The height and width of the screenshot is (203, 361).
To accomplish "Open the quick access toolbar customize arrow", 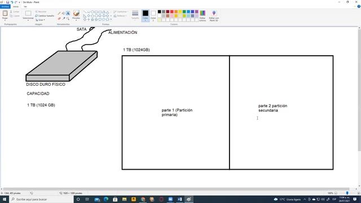I will (20, 2).
